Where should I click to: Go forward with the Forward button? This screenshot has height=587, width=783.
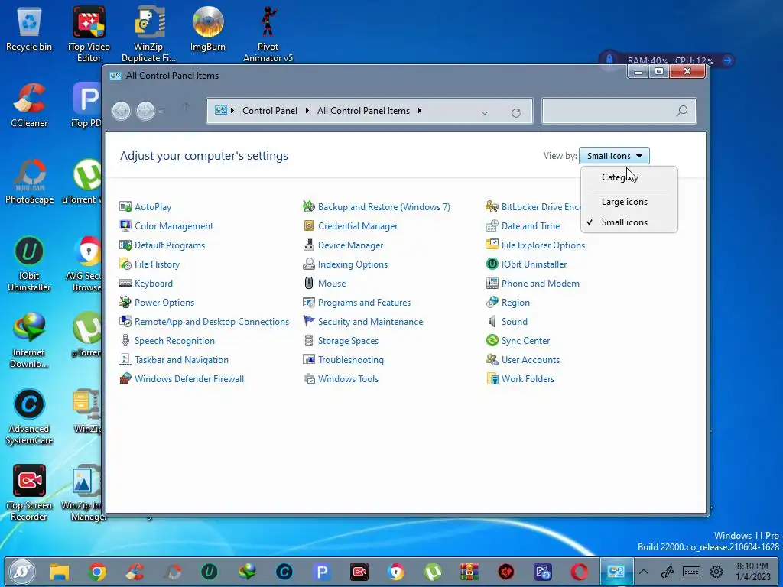click(x=145, y=111)
